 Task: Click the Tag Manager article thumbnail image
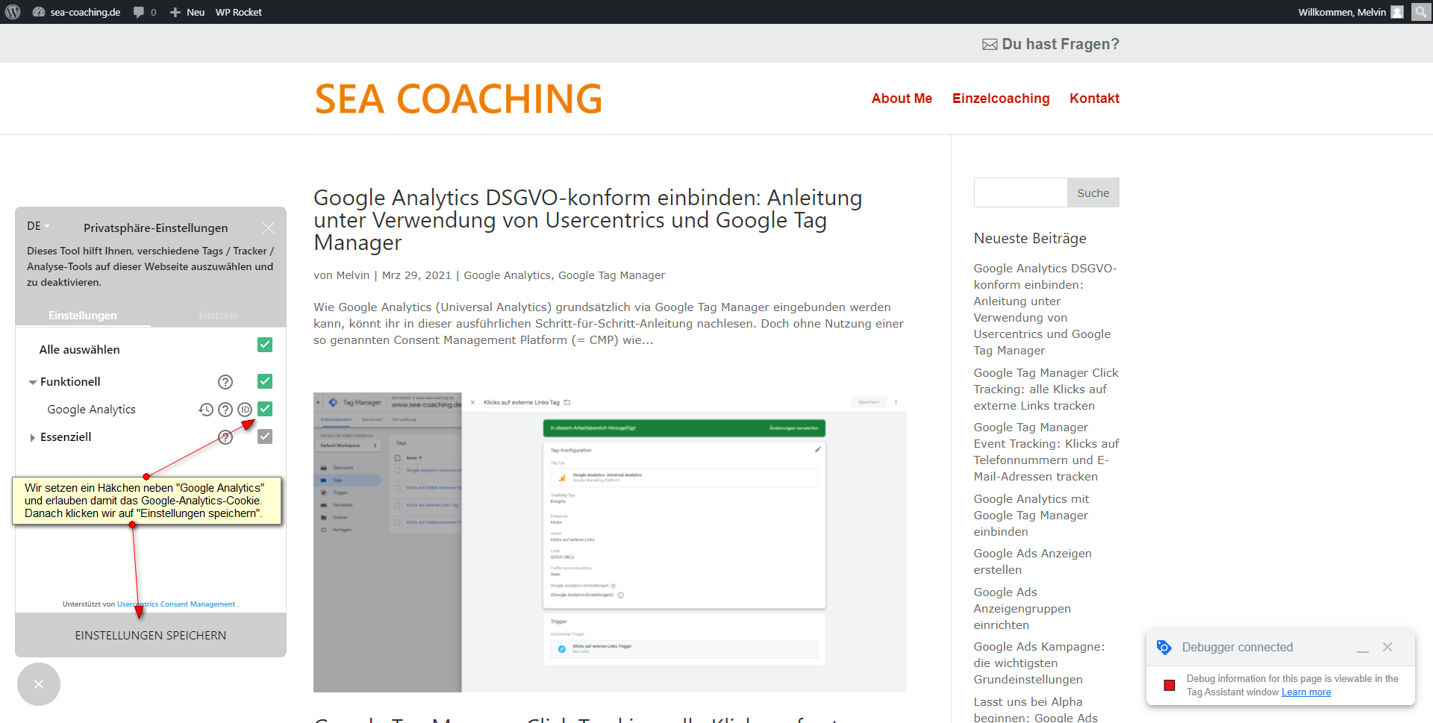pos(610,542)
